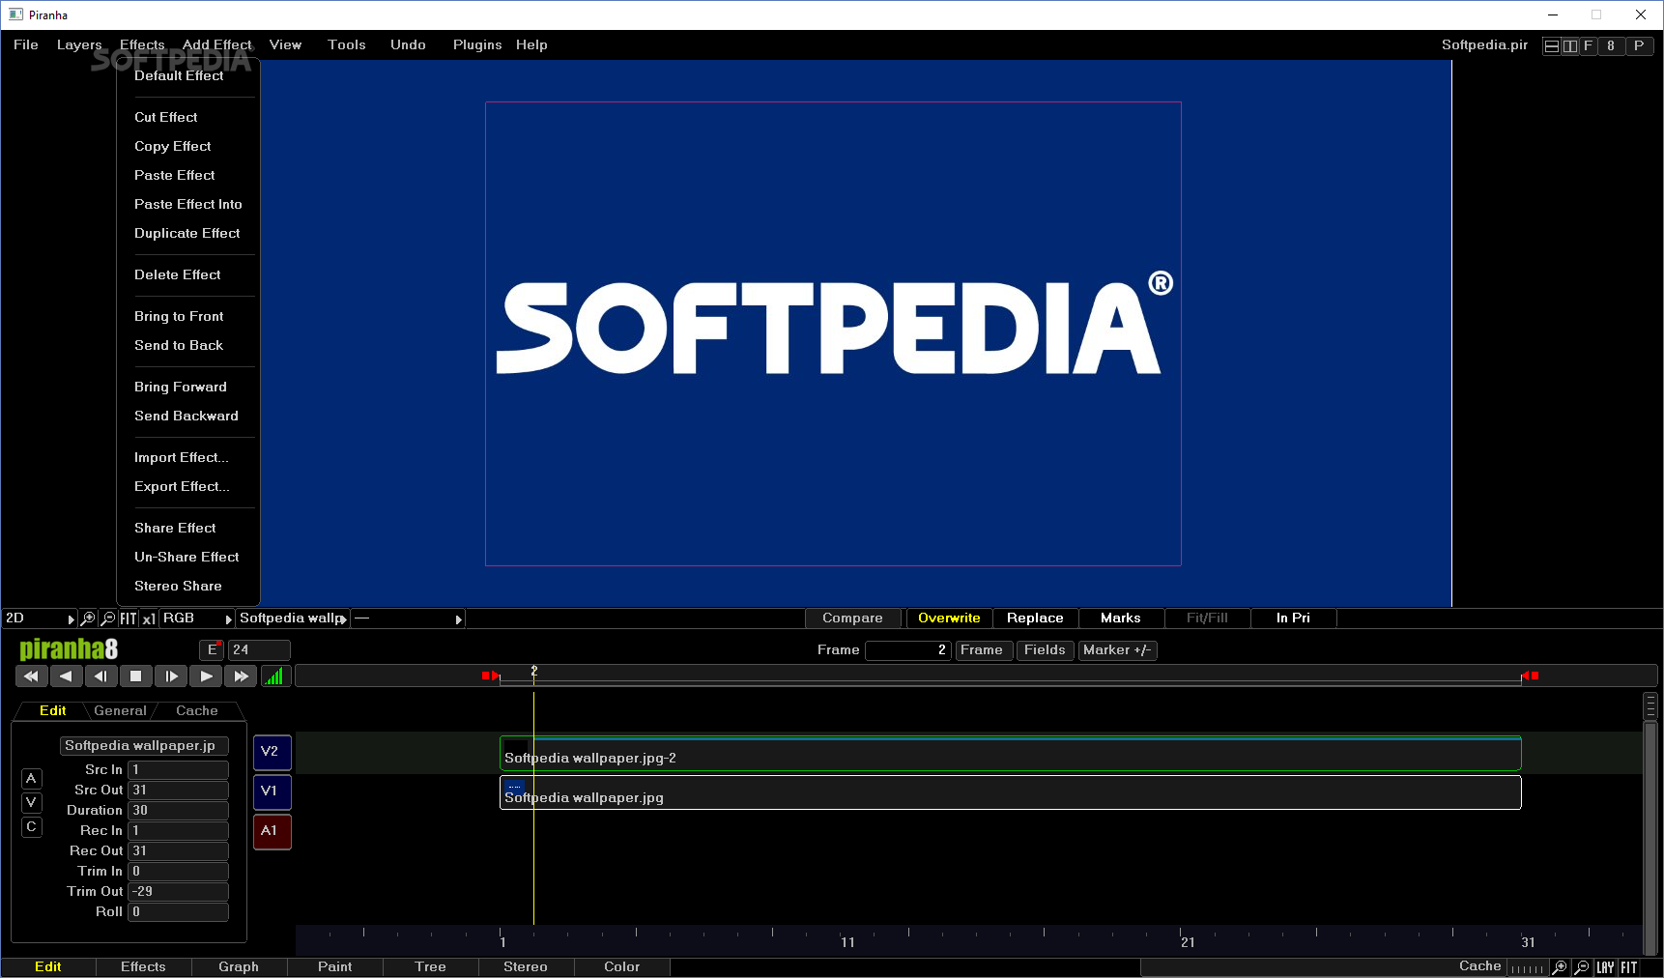
Task: Open the dash dropdown beside source selector
Action: (x=408, y=618)
